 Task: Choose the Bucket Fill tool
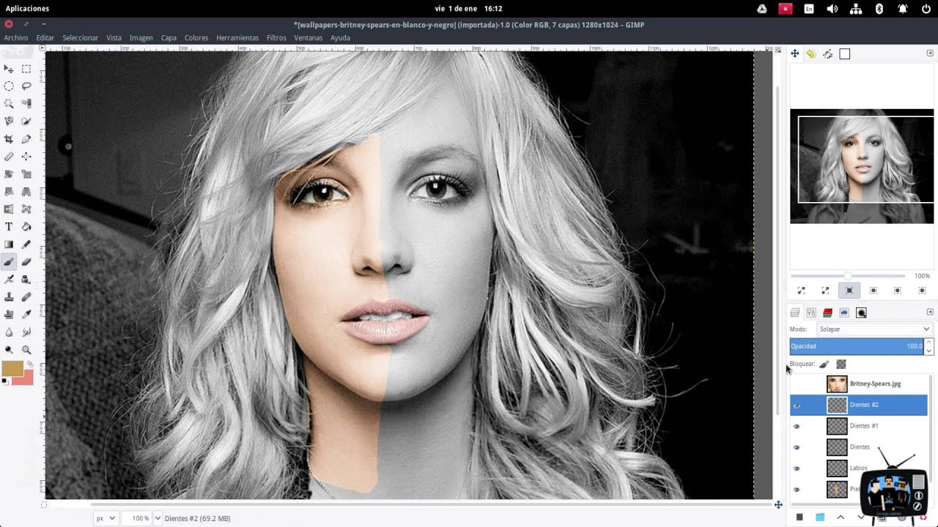point(26,227)
